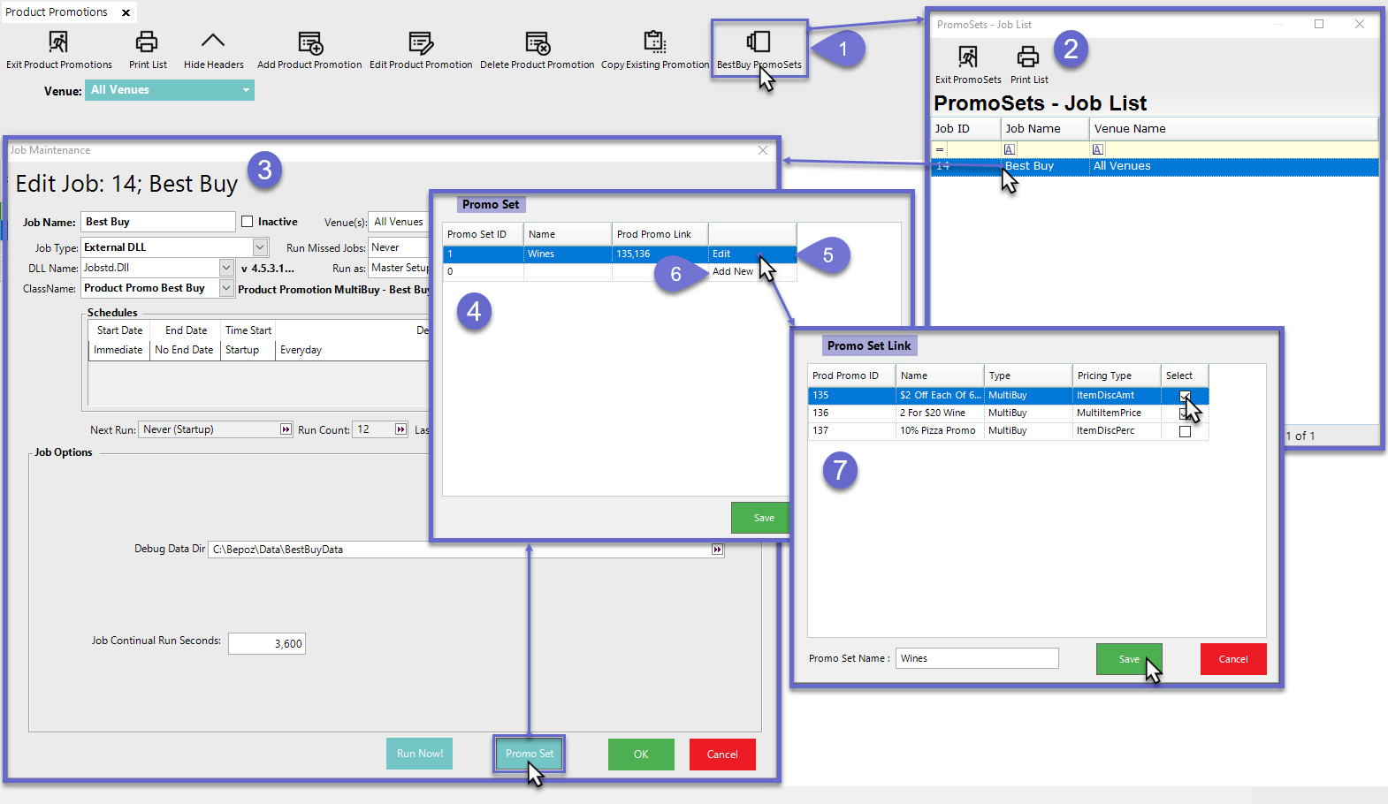The height and width of the screenshot is (804, 1388).
Task: Expand the ClassName Product Promo Best Buy dropdown
Action: (x=226, y=288)
